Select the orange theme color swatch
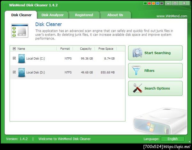 point(153,3)
